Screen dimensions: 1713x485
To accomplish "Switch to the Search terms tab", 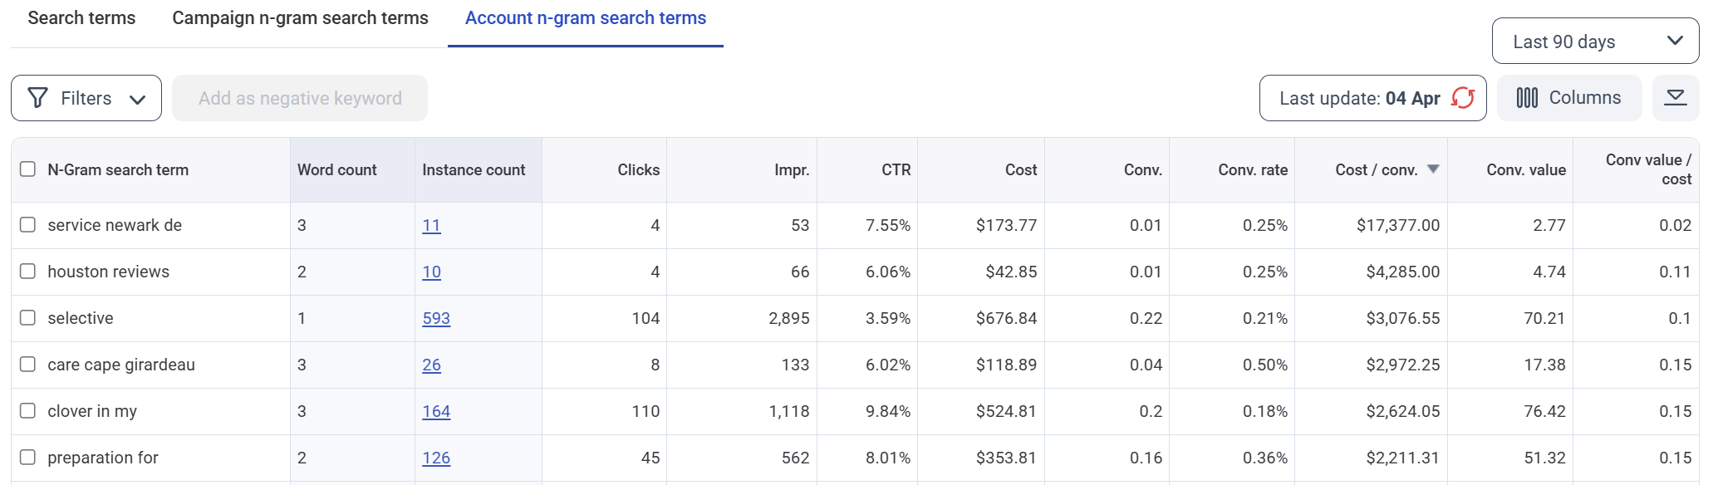I will click(x=81, y=18).
